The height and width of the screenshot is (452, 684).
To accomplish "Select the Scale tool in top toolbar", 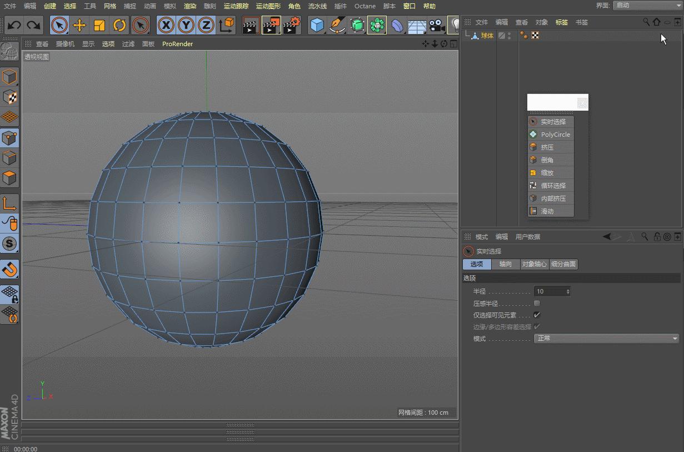I will tap(99, 25).
